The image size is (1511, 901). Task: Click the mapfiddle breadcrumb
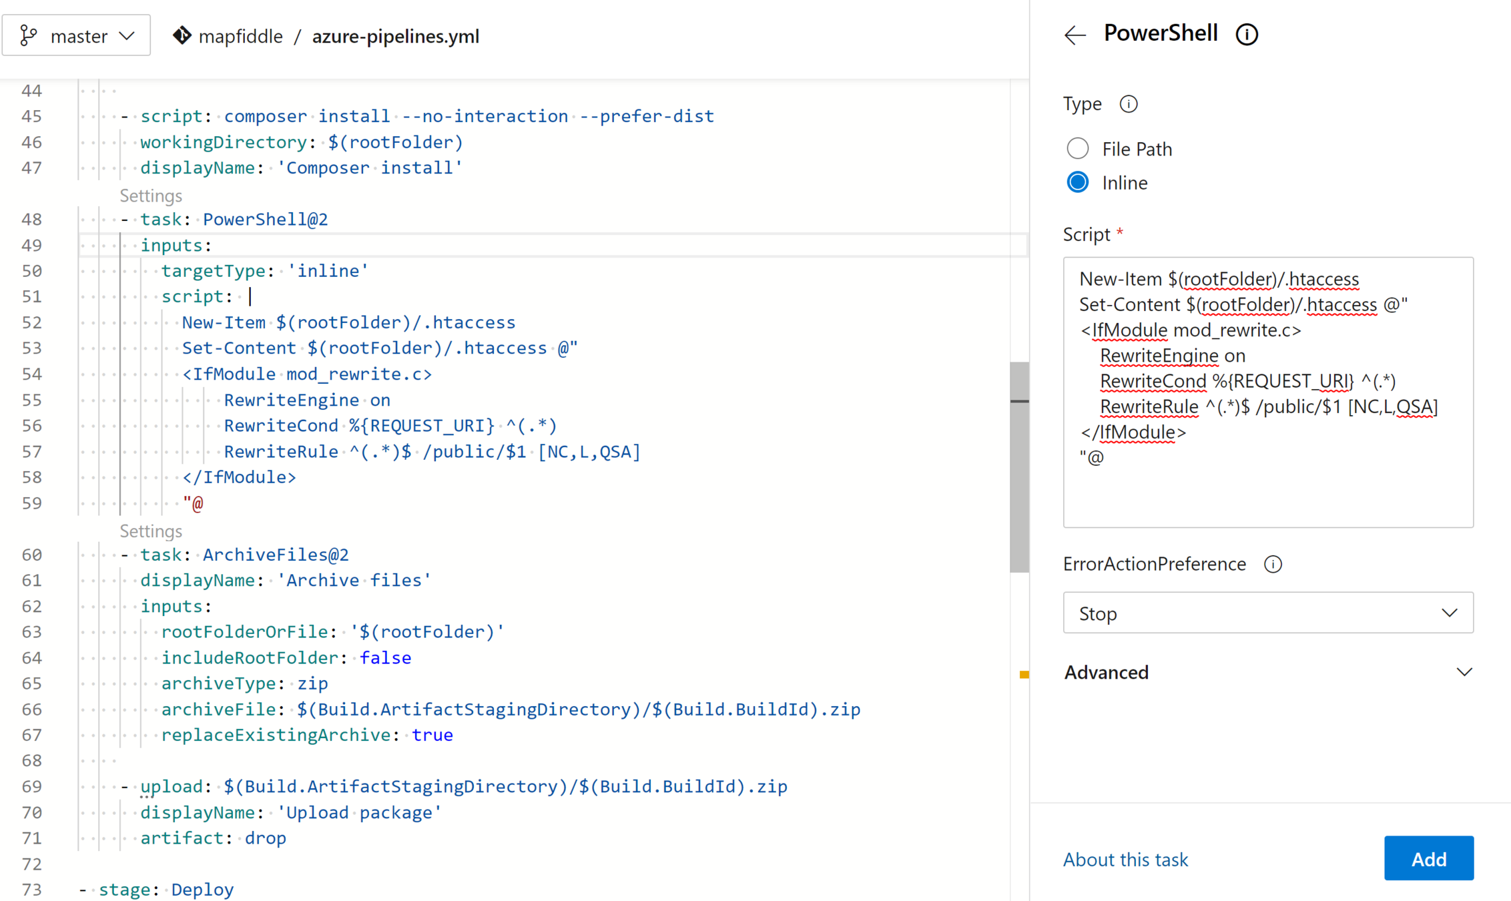coord(241,36)
